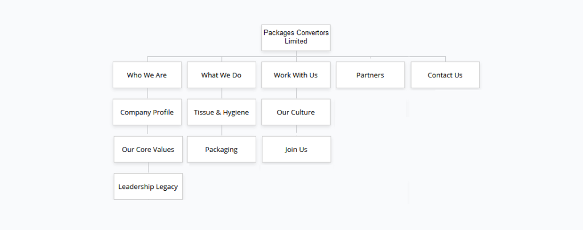This screenshot has height=230, width=583.
Task: Click the Join Us box
Action: click(296, 149)
